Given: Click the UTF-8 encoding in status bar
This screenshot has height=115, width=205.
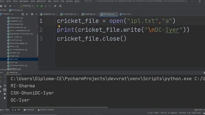Looking at the screenshot, I should [163, 113].
